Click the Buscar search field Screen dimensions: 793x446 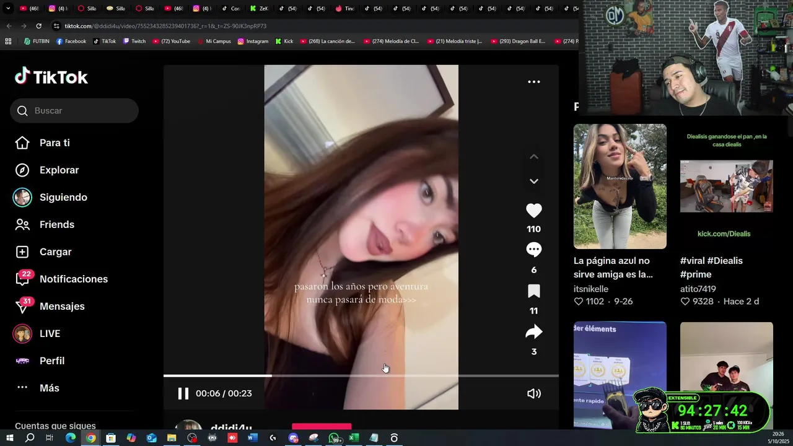[74, 110]
